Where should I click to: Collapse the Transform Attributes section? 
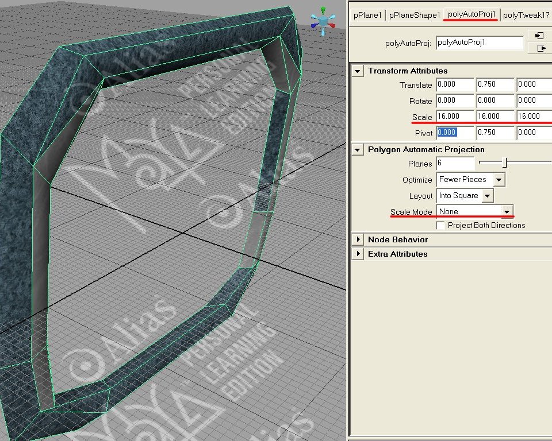tap(358, 71)
